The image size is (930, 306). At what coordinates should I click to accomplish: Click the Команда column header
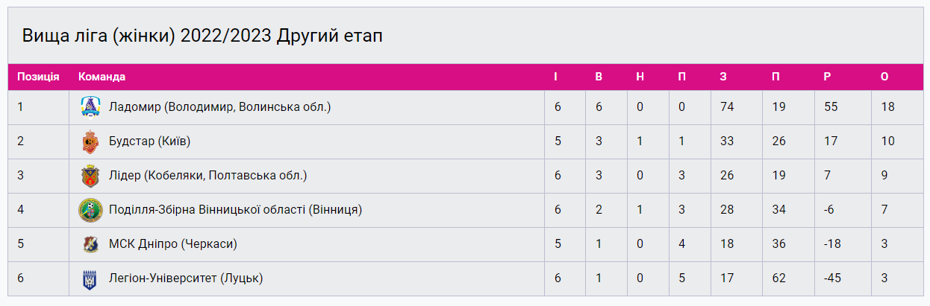[x=102, y=77]
